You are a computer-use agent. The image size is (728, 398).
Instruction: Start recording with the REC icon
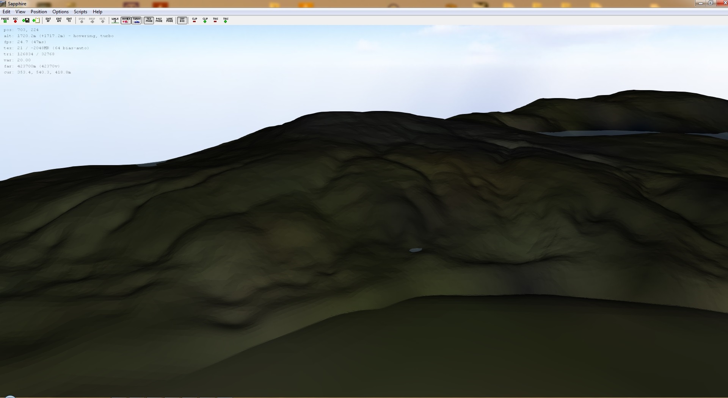[x=15, y=20]
